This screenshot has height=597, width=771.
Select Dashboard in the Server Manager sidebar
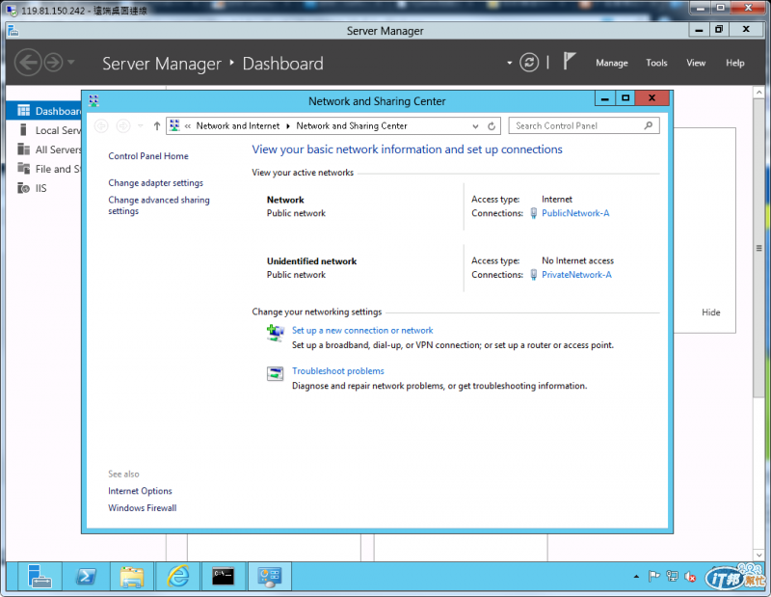pos(44,111)
